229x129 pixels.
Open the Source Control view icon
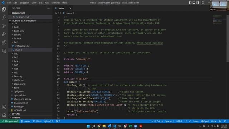(4, 26)
